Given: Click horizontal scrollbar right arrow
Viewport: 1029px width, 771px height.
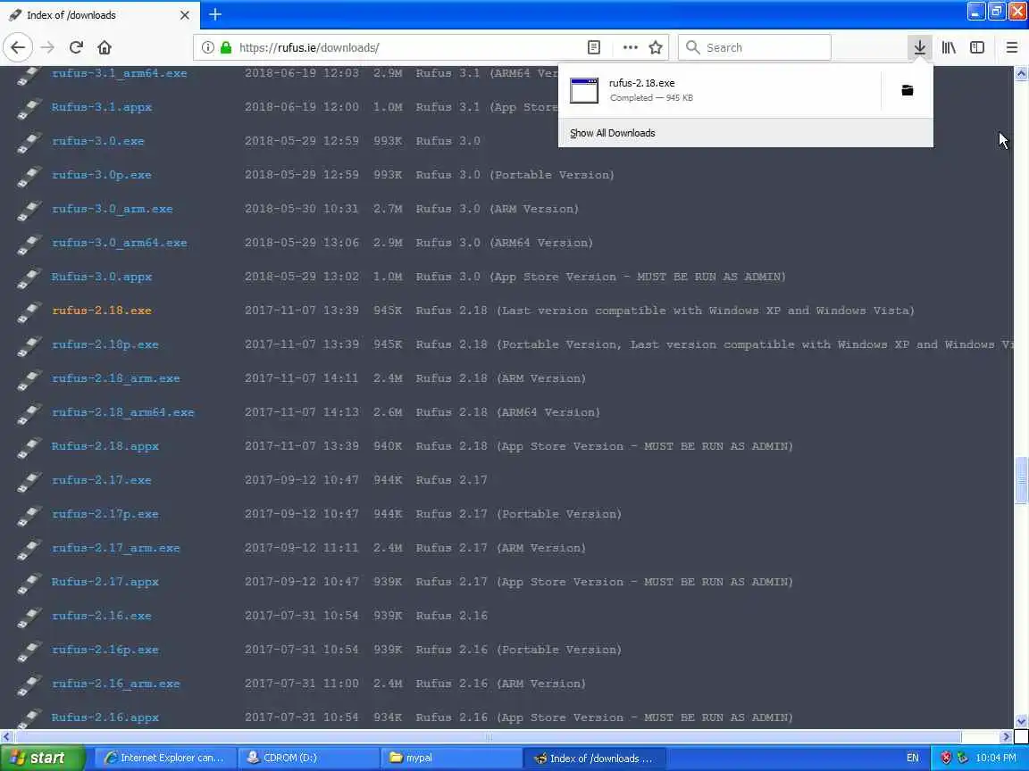Looking at the screenshot, I should click(x=1006, y=737).
